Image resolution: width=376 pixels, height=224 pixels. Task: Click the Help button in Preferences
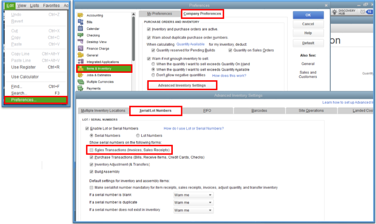point(308,33)
